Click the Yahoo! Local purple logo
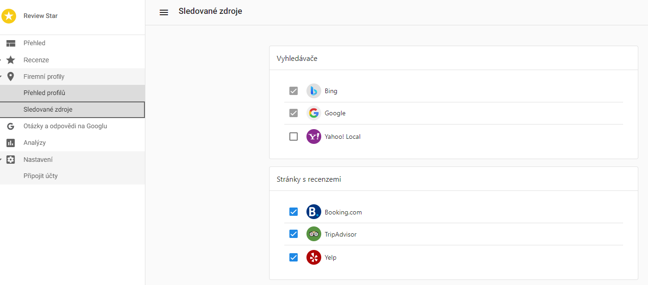The image size is (648, 285). click(x=314, y=137)
